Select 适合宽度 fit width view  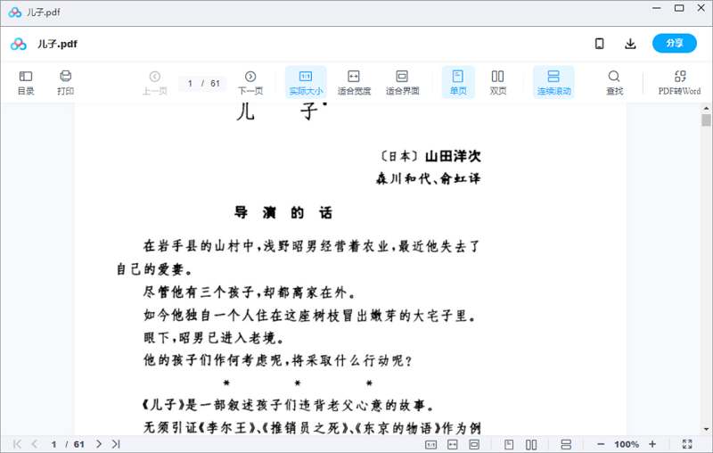(x=353, y=82)
